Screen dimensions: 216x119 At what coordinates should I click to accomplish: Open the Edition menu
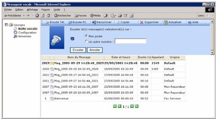(19, 10)
